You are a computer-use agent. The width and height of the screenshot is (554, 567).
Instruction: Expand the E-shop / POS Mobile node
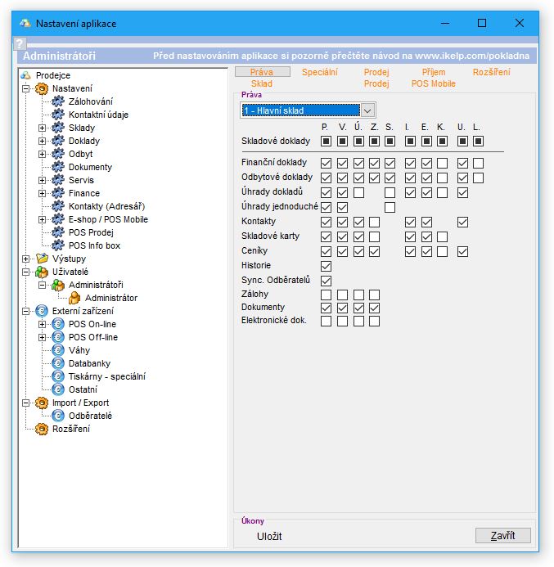[43, 219]
